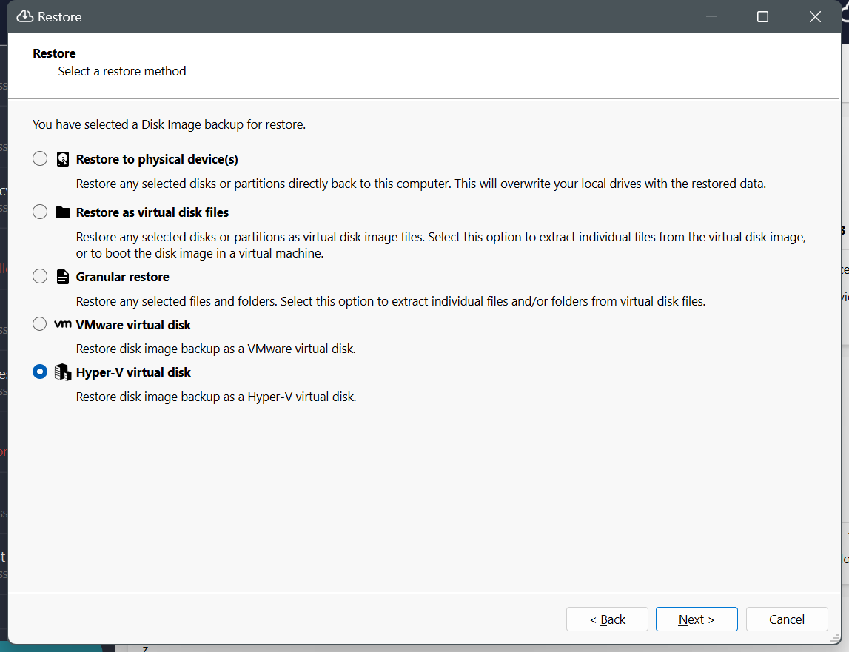
Task: Select the Restore to physical device(s) radio button
Action: coord(40,159)
